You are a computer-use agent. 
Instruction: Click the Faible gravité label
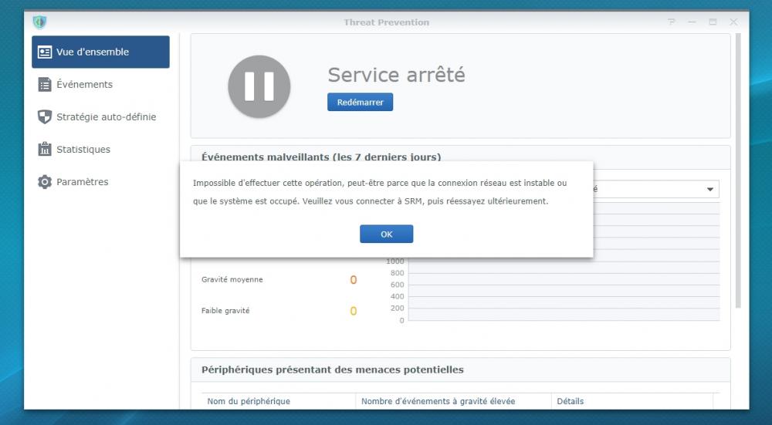[x=225, y=311]
